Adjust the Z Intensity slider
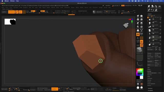The height and width of the screenshot is (92, 164). point(48,13)
